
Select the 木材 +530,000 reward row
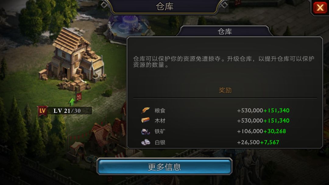coord(225,121)
